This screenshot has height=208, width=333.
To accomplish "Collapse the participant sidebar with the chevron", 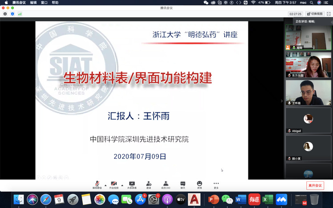I will (282, 101).
